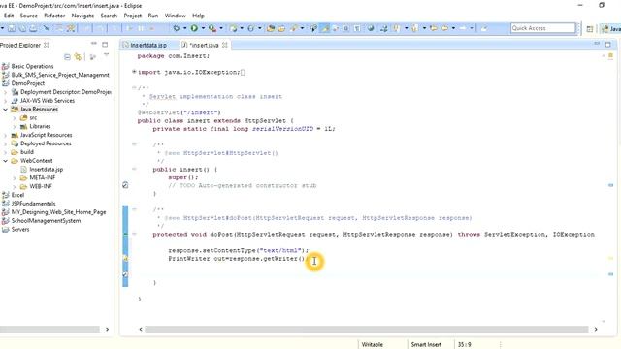Open the Back history dropdown arrow
This screenshot has width=621, height=349.
(x=453, y=28)
